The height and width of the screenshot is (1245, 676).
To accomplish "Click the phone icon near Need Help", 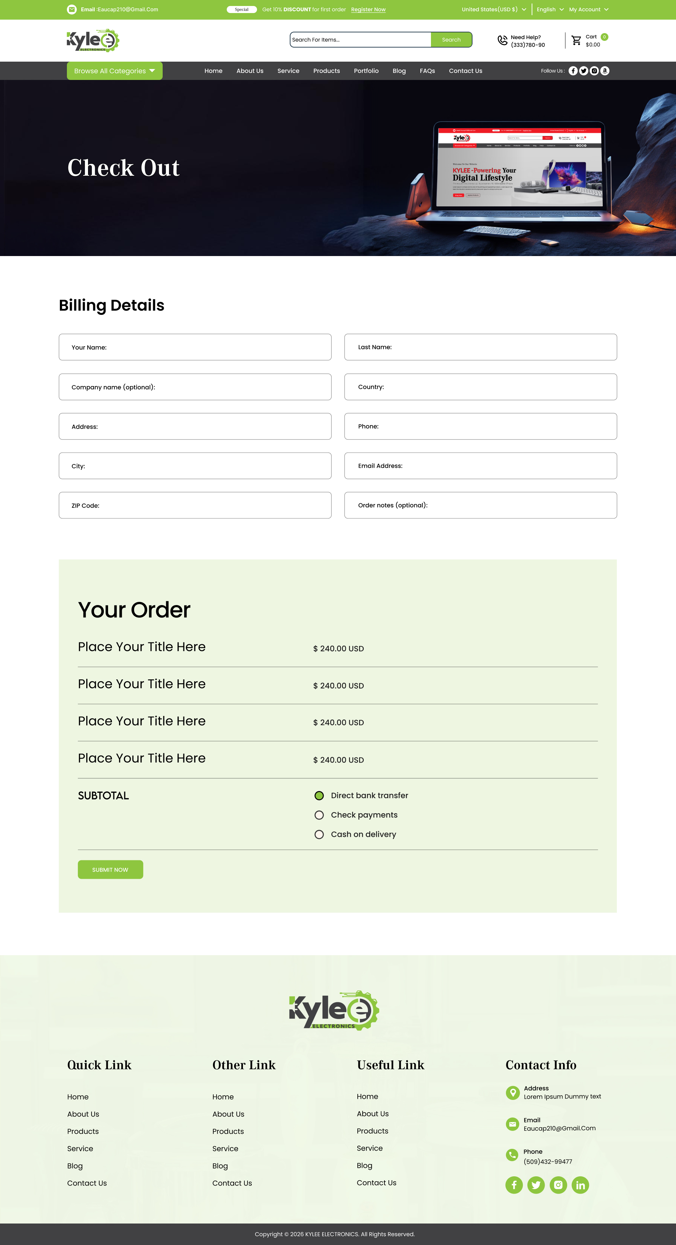I will tap(502, 41).
